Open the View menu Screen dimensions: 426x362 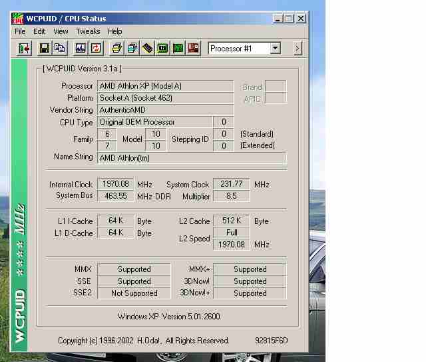[x=61, y=31]
